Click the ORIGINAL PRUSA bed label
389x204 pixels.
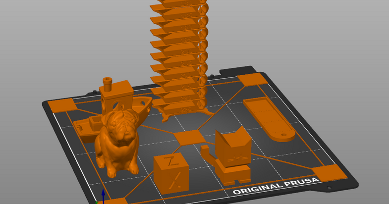pyautogui.click(x=276, y=188)
